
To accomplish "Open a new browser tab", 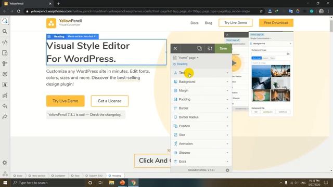I will tap(58, 4).
